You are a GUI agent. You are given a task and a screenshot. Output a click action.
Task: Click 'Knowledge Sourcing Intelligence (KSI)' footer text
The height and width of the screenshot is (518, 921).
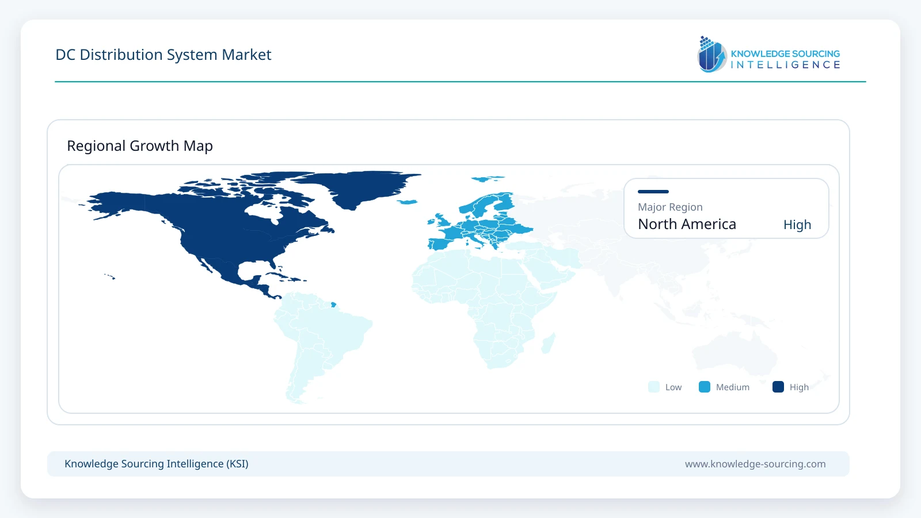(x=157, y=464)
